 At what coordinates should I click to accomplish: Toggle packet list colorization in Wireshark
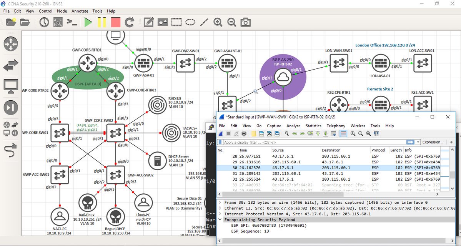click(x=342, y=133)
